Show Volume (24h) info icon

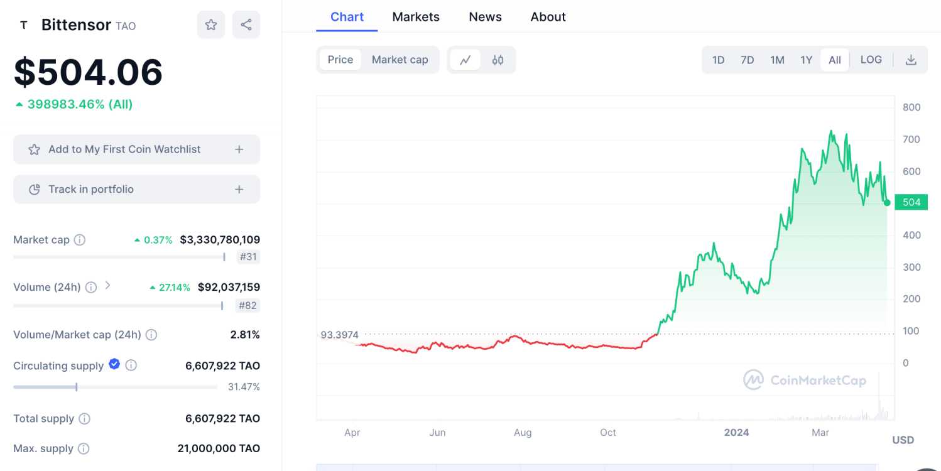91,287
